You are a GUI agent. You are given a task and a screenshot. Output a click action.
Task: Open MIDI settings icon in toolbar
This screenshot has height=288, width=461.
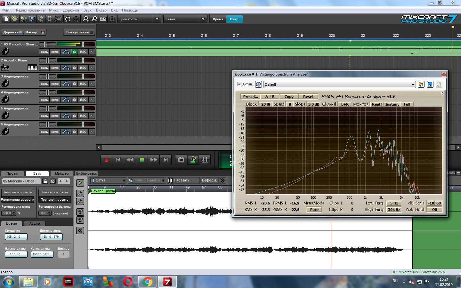(103, 19)
